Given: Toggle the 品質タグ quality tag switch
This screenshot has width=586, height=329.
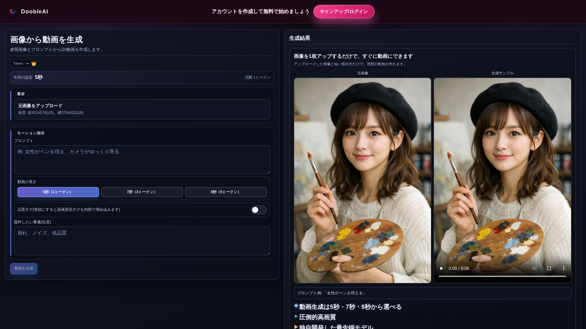Looking at the screenshot, I should 259,210.
